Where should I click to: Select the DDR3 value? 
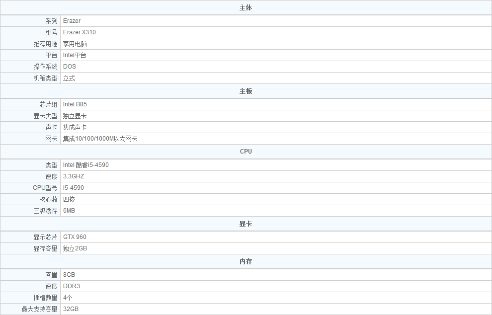click(x=72, y=286)
